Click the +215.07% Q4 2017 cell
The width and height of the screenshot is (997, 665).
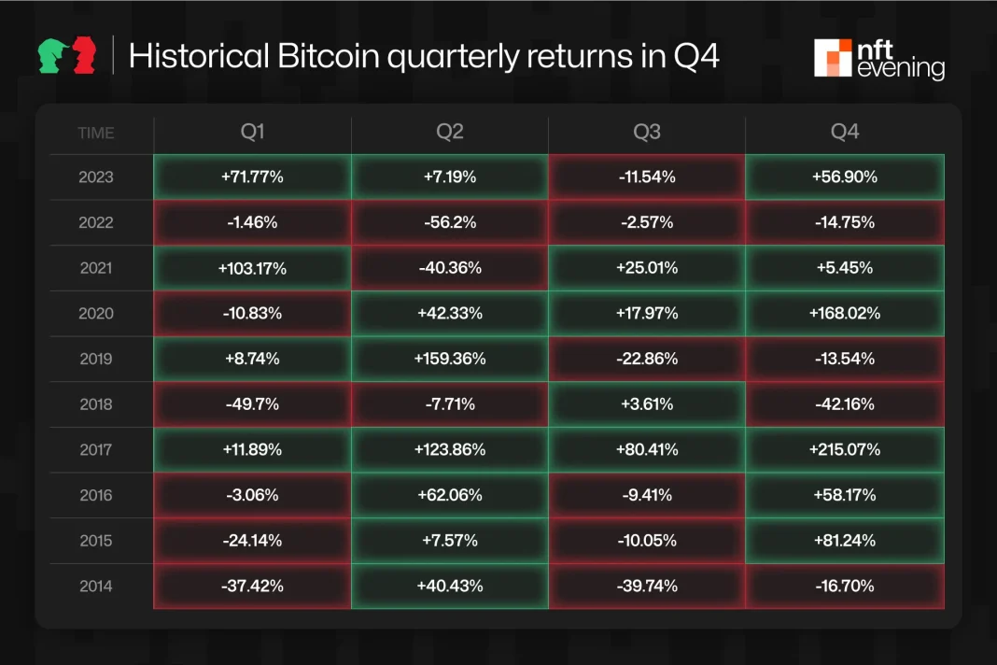tap(845, 449)
